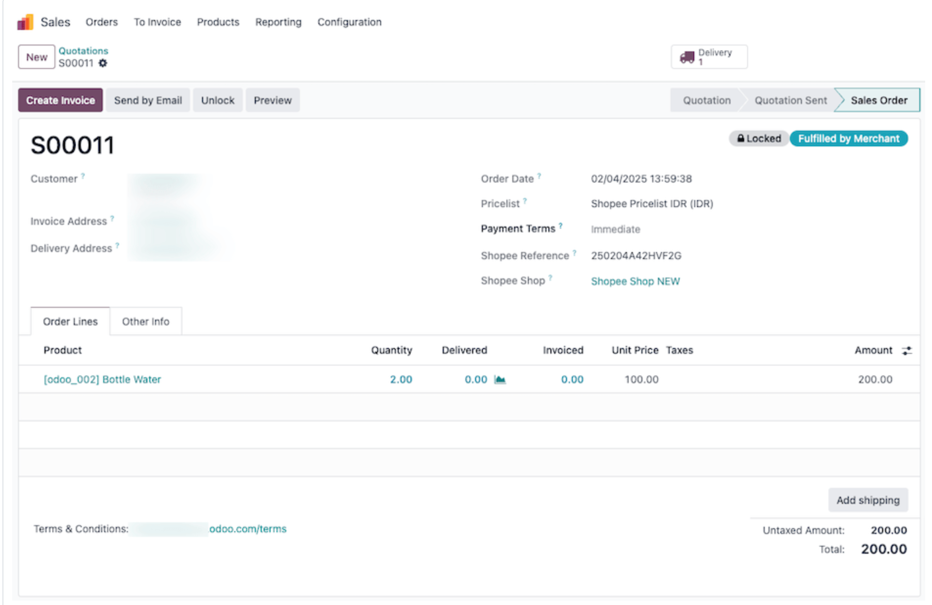Screen dimensions: 932x605
Task: Open the Configuration menu
Action: (349, 22)
